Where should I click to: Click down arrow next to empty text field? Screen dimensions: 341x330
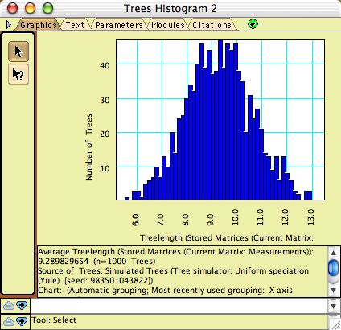pos(334,306)
